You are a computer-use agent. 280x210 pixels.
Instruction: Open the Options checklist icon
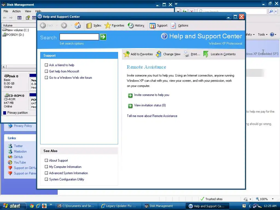pos(173,25)
